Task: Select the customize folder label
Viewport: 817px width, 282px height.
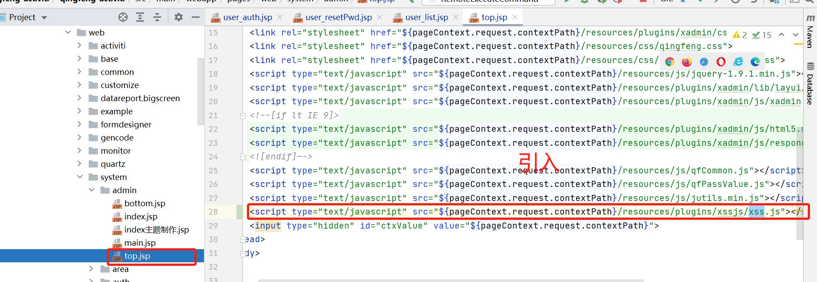Action: (120, 85)
